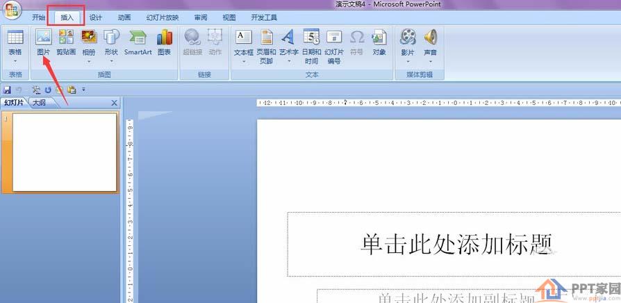621x303 pixels.
Task: Insert a table with 表格 icon
Action: pos(15,37)
